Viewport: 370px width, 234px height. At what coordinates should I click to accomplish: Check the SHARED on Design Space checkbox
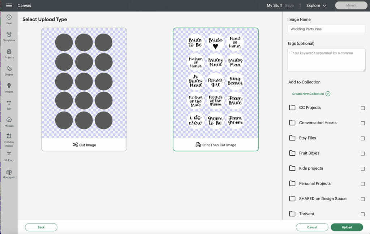[x=363, y=199]
